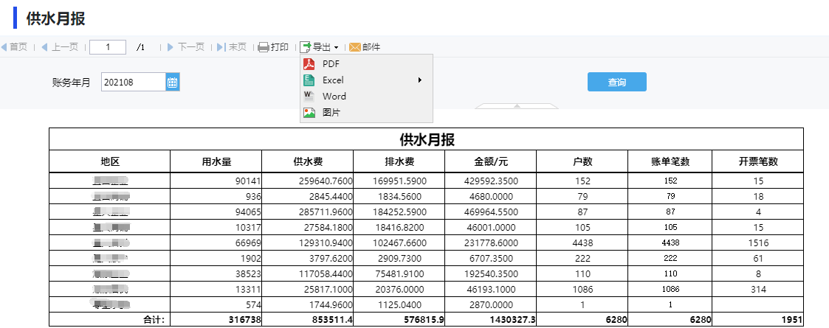Click the 用水量 column header
This screenshot has width=829, height=328.
(x=216, y=161)
